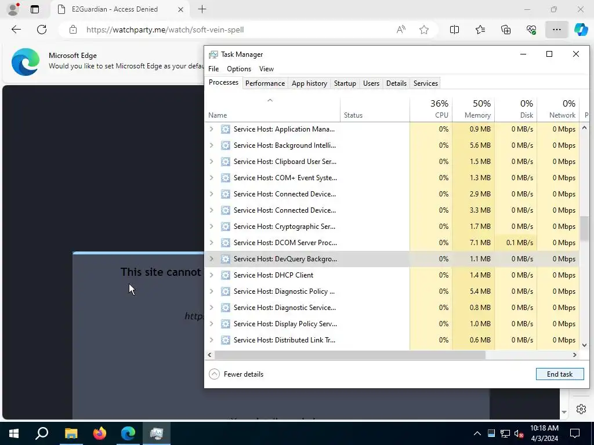
Task: Expand Service Host: Clipboard User Ser... row
Action: [211, 162]
